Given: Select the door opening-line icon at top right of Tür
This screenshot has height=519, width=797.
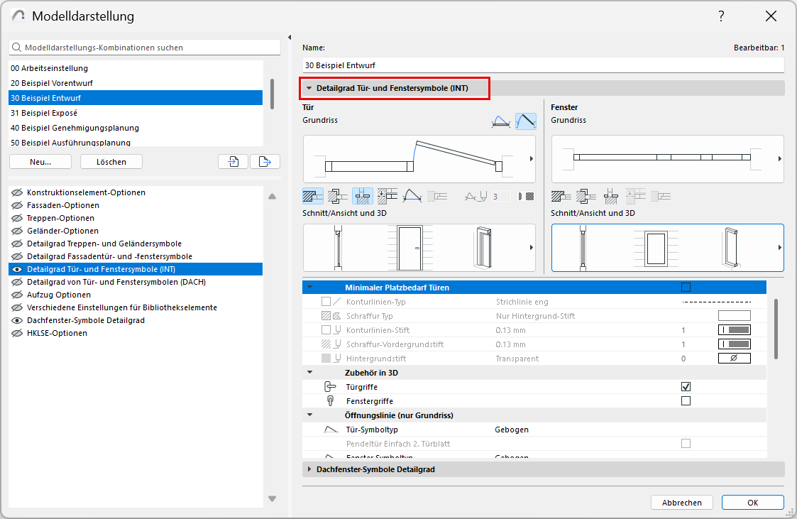Looking at the screenshot, I should [x=526, y=121].
